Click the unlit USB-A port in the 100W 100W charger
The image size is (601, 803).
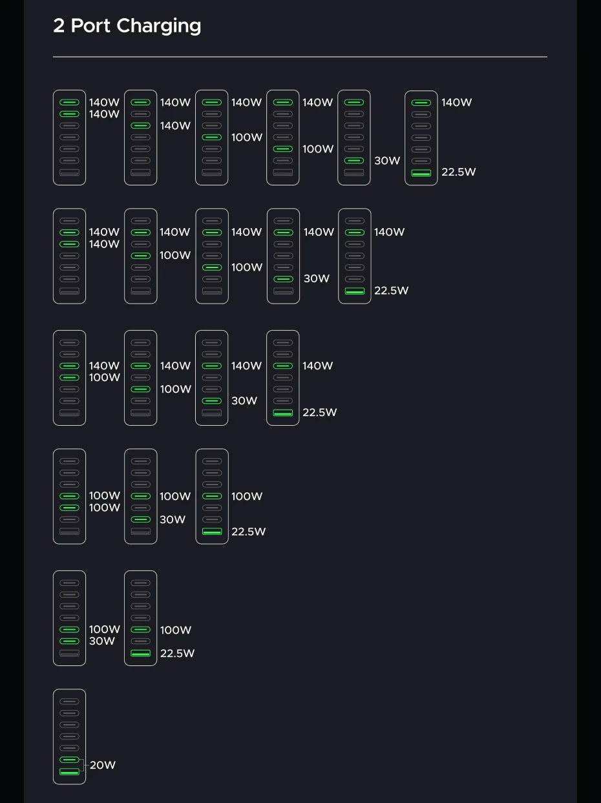click(x=69, y=532)
